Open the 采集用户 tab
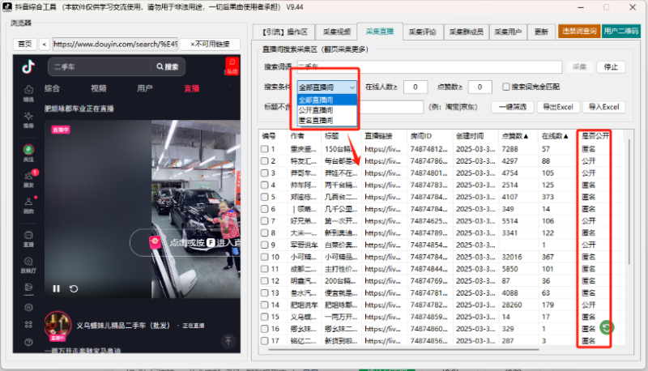 tap(508, 32)
